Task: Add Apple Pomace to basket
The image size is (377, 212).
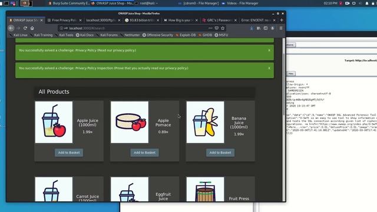Action: point(144,153)
